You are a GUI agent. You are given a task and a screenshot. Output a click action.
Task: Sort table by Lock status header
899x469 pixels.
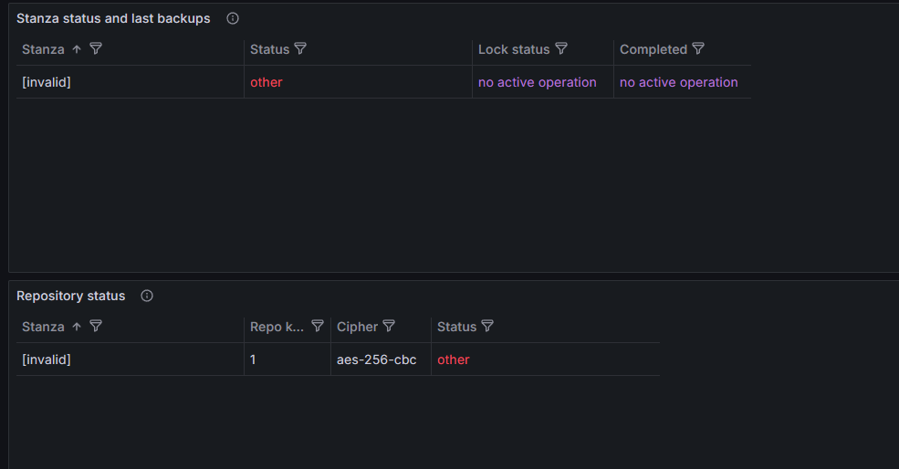[514, 49]
